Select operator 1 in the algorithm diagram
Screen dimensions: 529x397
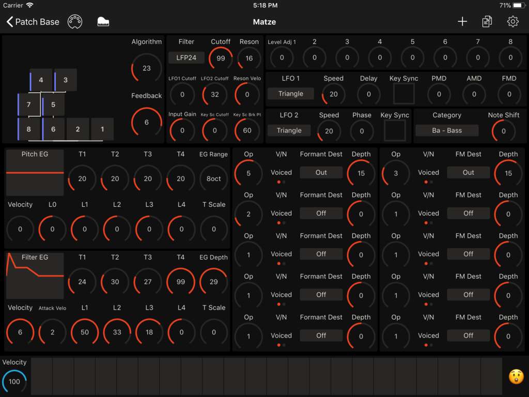point(102,129)
